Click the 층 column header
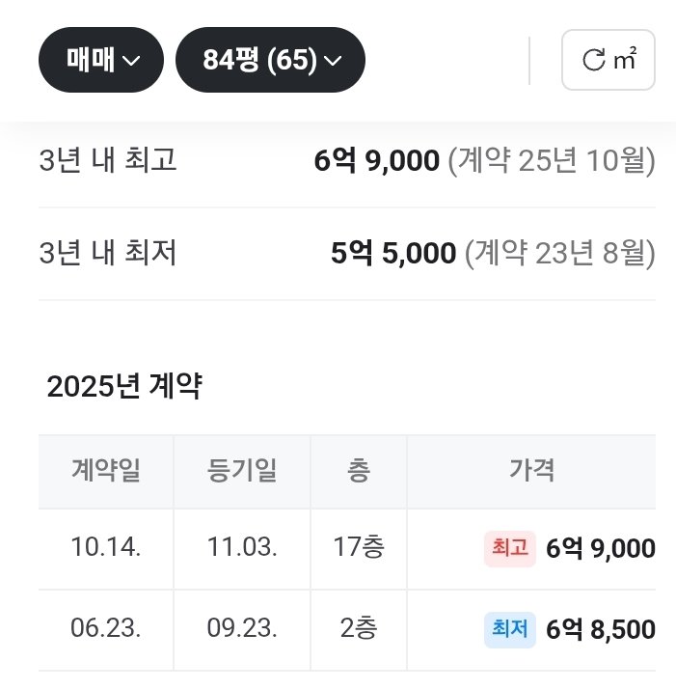 click(358, 471)
